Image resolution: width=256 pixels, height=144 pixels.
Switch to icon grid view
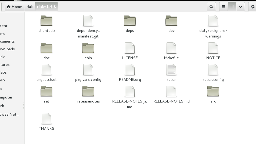232,7
